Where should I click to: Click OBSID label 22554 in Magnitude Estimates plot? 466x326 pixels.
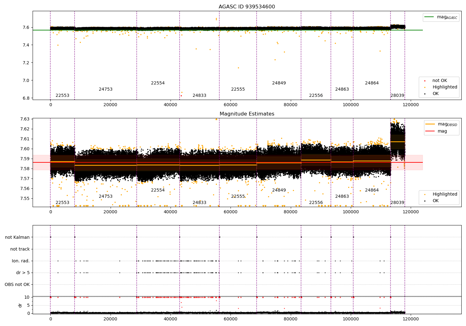[x=158, y=190]
